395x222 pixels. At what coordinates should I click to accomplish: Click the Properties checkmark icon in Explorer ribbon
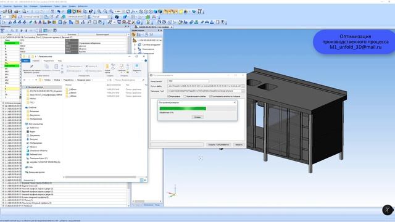122,66
